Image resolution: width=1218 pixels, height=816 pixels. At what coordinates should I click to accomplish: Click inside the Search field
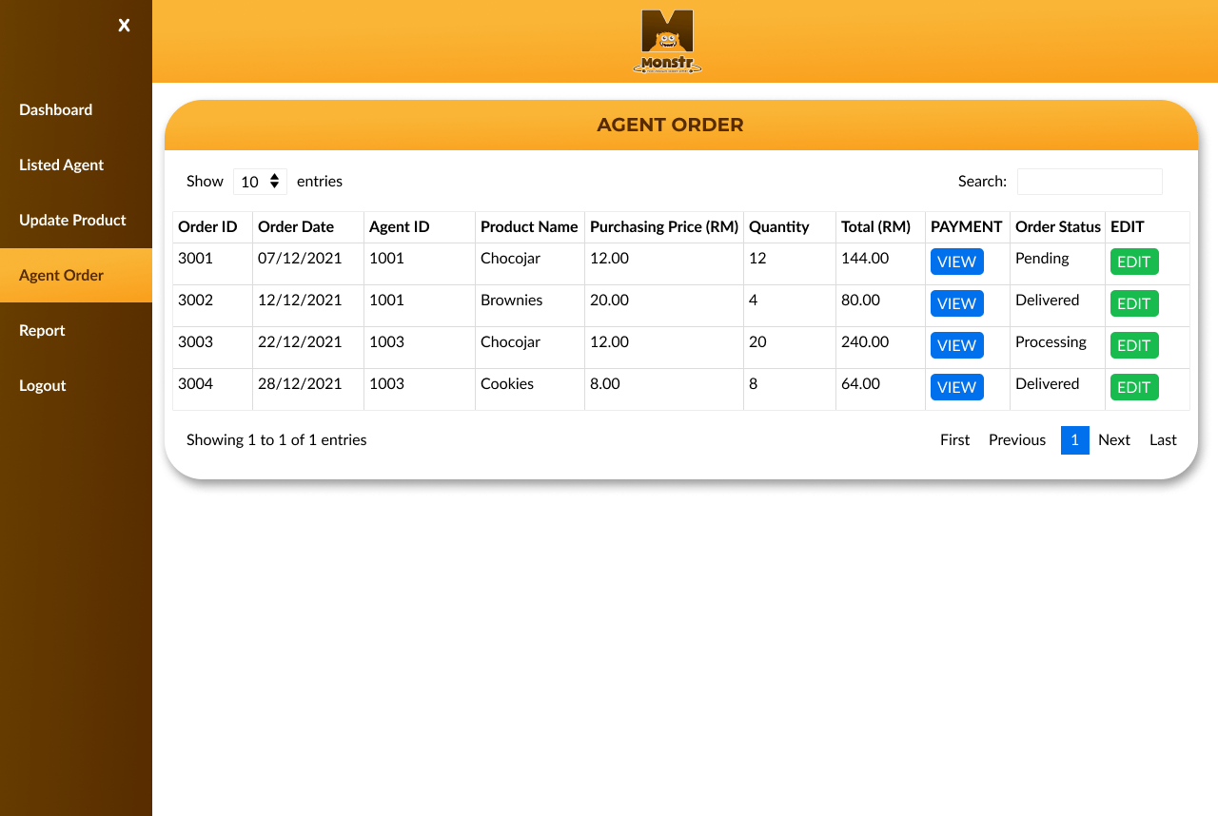pyautogui.click(x=1090, y=181)
